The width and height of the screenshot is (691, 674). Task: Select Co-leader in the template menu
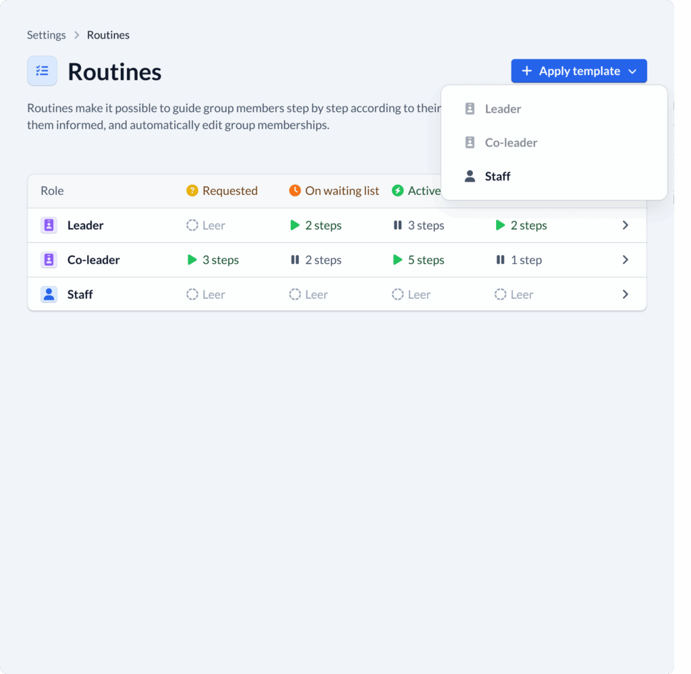point(511,142)
